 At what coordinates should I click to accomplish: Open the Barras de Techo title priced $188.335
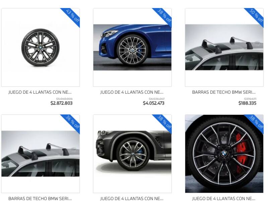[224, 92]
